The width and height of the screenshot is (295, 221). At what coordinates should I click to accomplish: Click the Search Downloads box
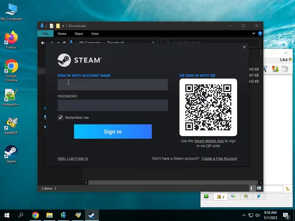click(x=211, y=43)
